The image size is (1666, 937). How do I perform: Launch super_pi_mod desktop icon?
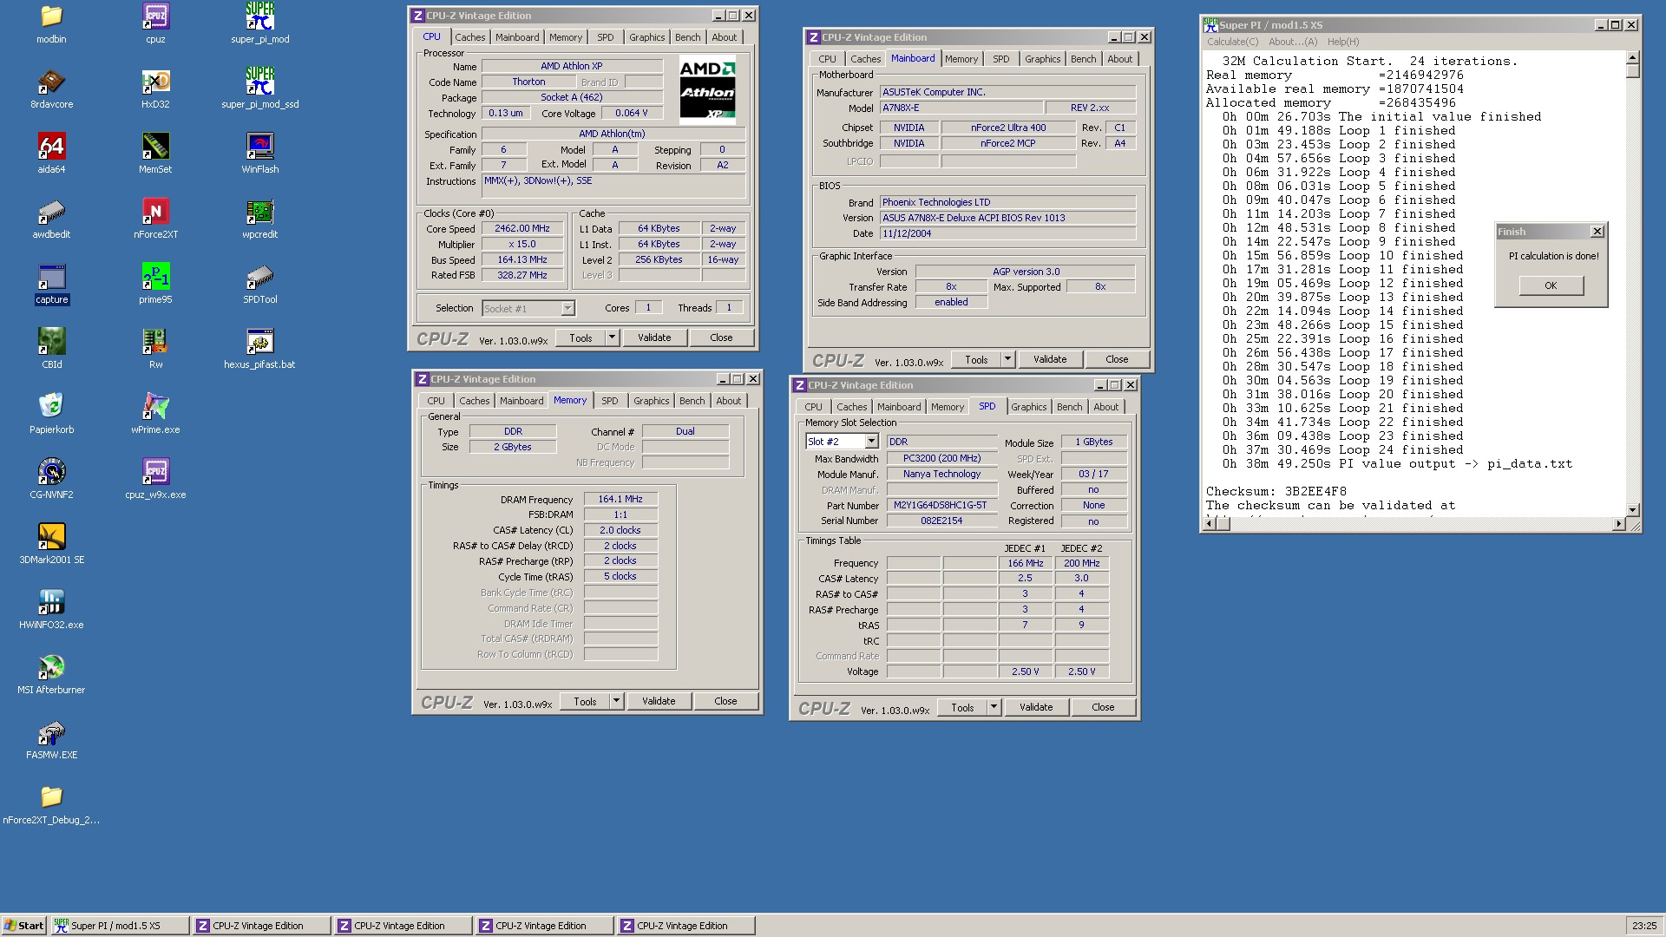(259, 23)
